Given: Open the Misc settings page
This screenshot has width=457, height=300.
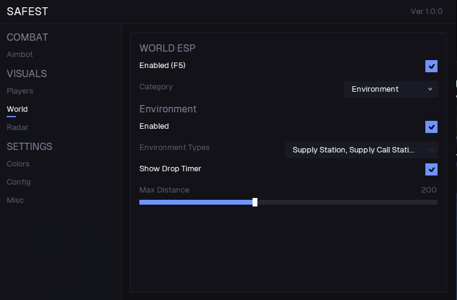Looking at the screenshot, I should coord(15,200).
